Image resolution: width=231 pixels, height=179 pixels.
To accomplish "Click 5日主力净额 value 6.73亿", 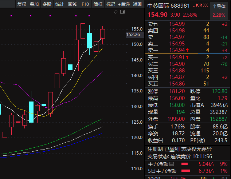I will pos(206,171).
